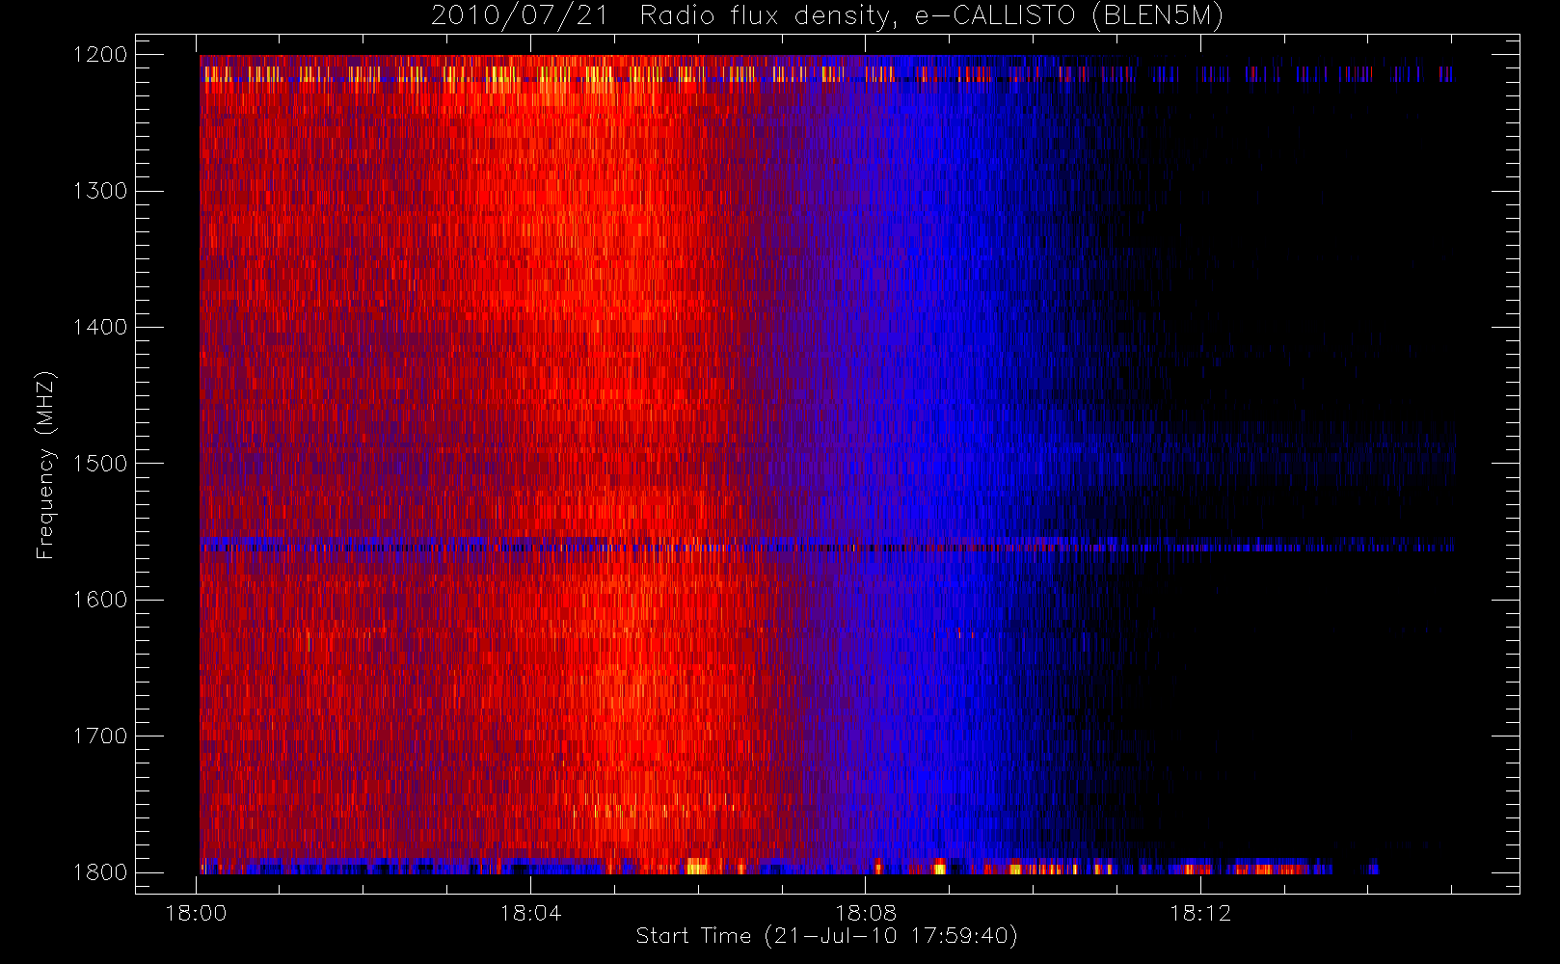Click the 1600 frequency tick label
This screenshot has height=964, width=1560.
point(100,600)
